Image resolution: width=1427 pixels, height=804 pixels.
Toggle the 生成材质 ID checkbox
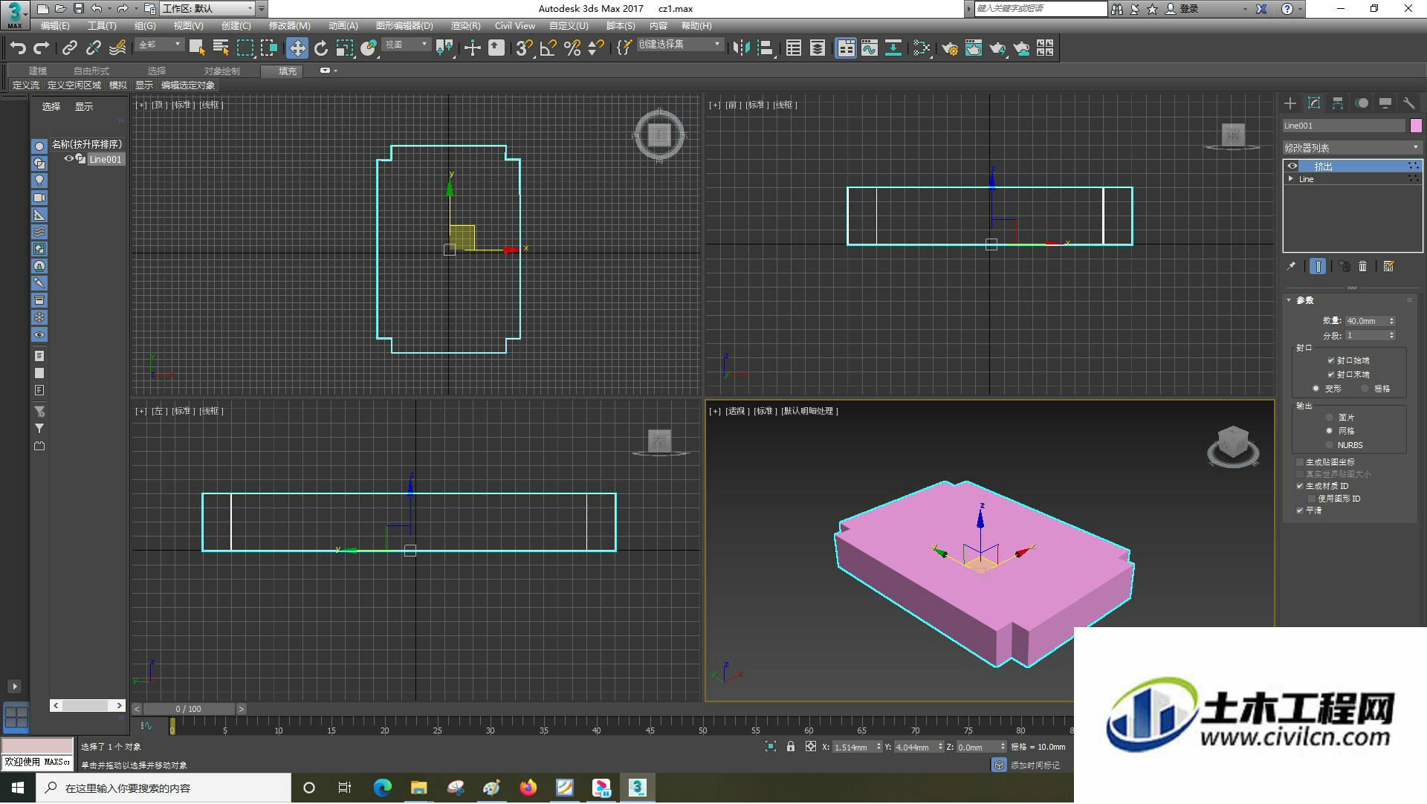pyautogui.click(x=1300, y=486)
